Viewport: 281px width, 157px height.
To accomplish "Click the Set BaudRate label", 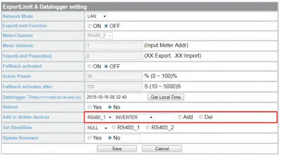I will 17,128.
